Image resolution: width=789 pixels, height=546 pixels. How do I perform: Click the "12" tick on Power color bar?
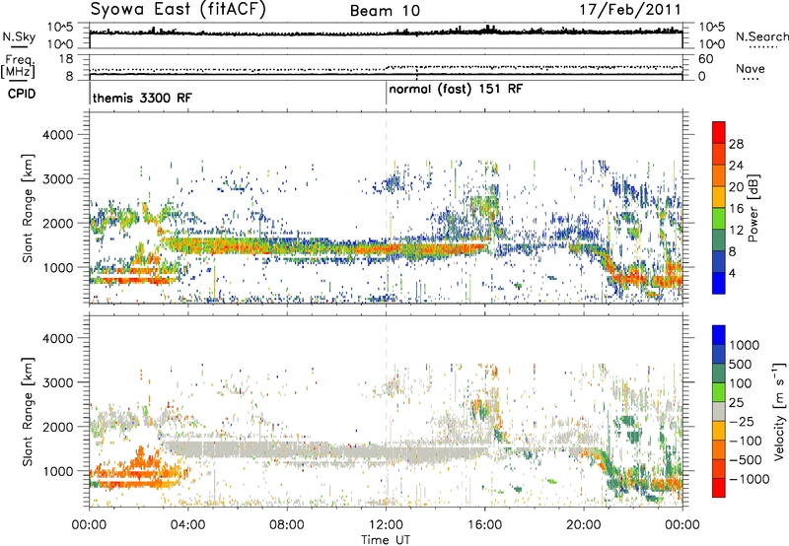736,231
